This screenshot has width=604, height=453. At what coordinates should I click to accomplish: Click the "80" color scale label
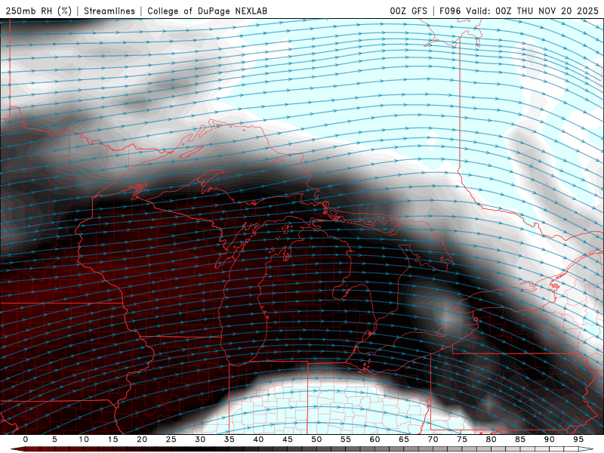(x=491, y=439)
